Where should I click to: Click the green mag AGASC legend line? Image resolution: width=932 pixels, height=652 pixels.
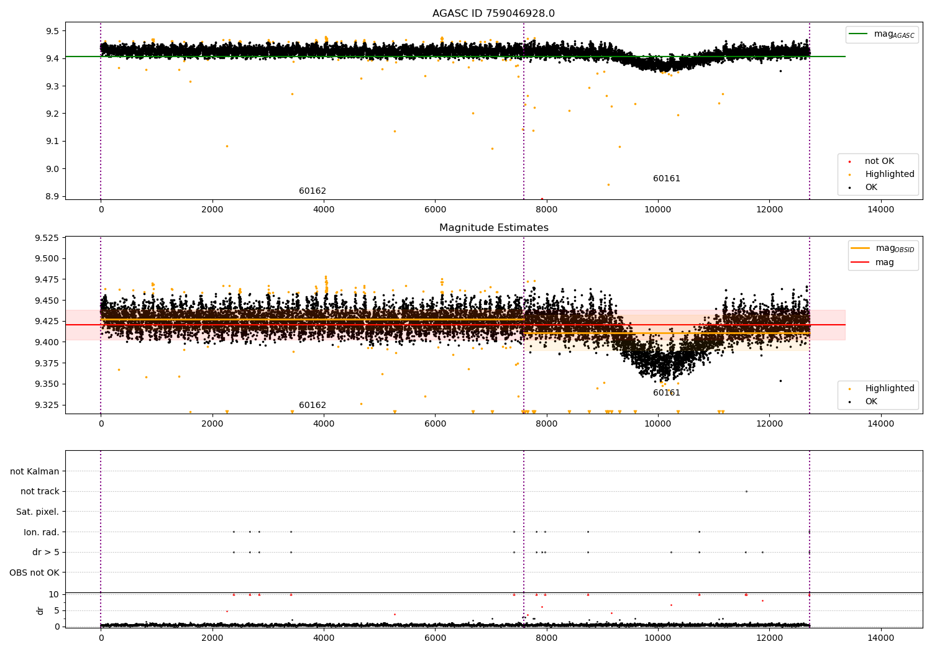click(x=859, y=34)
